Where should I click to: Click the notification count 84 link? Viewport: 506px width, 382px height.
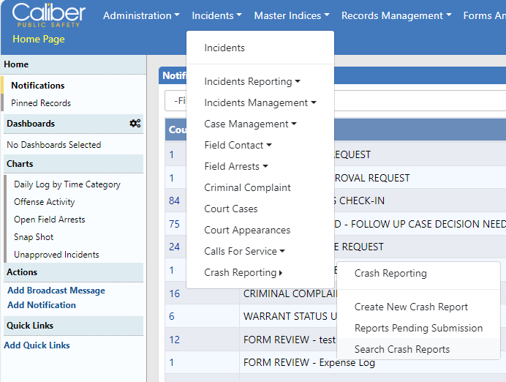174,201
